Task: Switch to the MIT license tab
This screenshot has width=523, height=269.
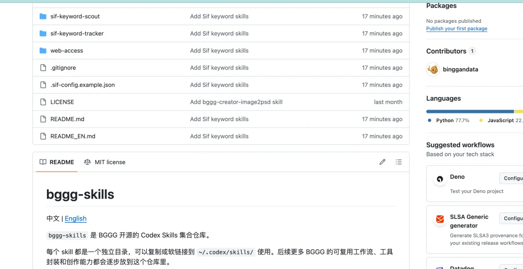Action: pyautogui.click(x=105, y=162)
